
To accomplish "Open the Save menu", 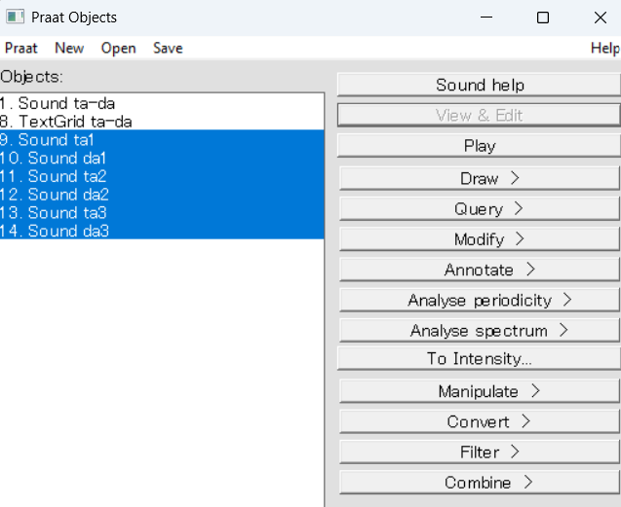I will [168, 49].
